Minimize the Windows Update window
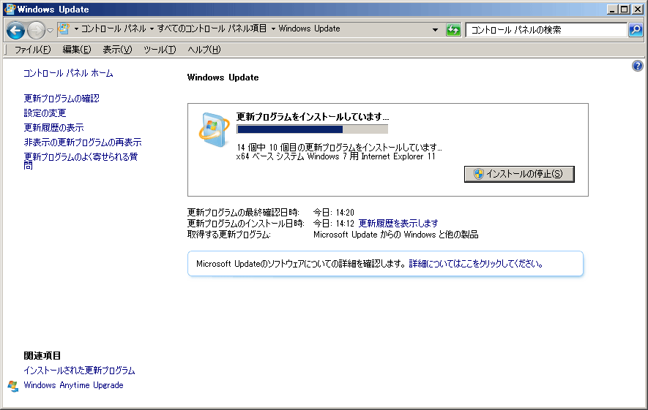The width and height of the screenshot is (648, 410). (x=612, y=9)
